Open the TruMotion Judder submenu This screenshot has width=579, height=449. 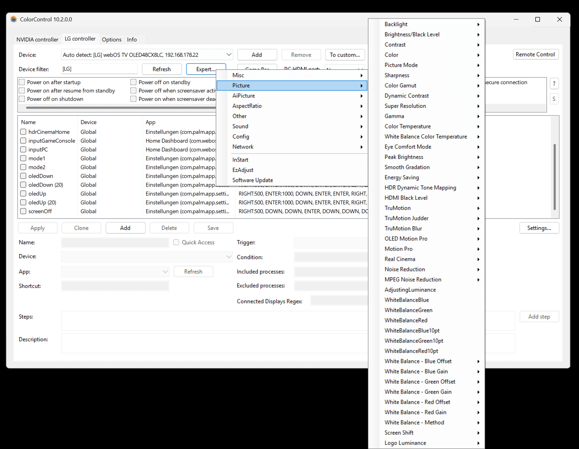[427, 218]
